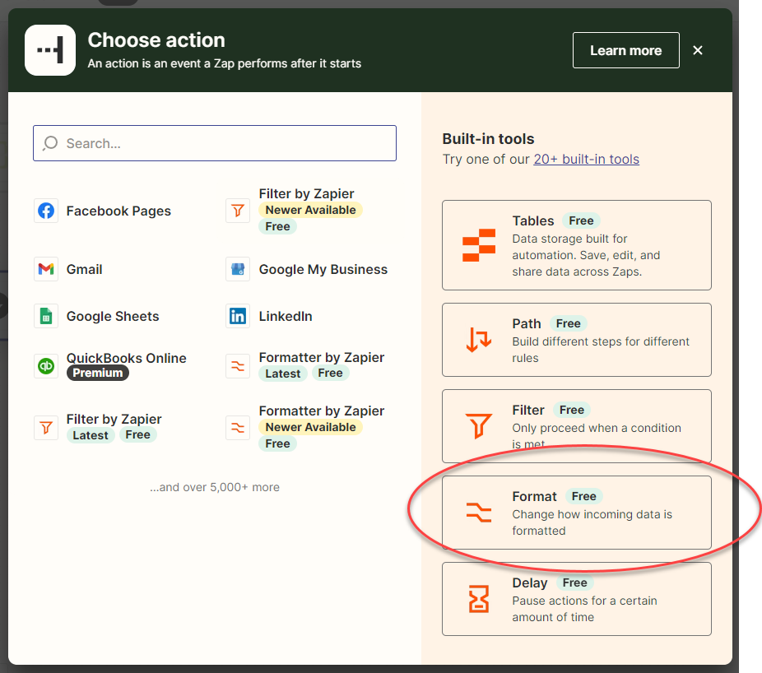Click the Format wavy lines icon

479,513
